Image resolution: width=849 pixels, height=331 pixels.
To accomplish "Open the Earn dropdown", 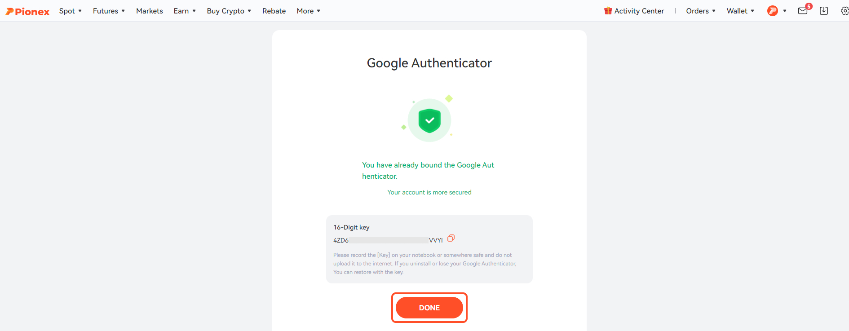I will [185, 11].
